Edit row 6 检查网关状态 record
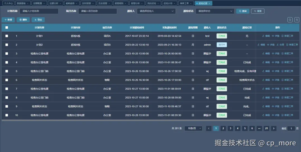Viewport: 301px width, 152px height. (266, 80)
